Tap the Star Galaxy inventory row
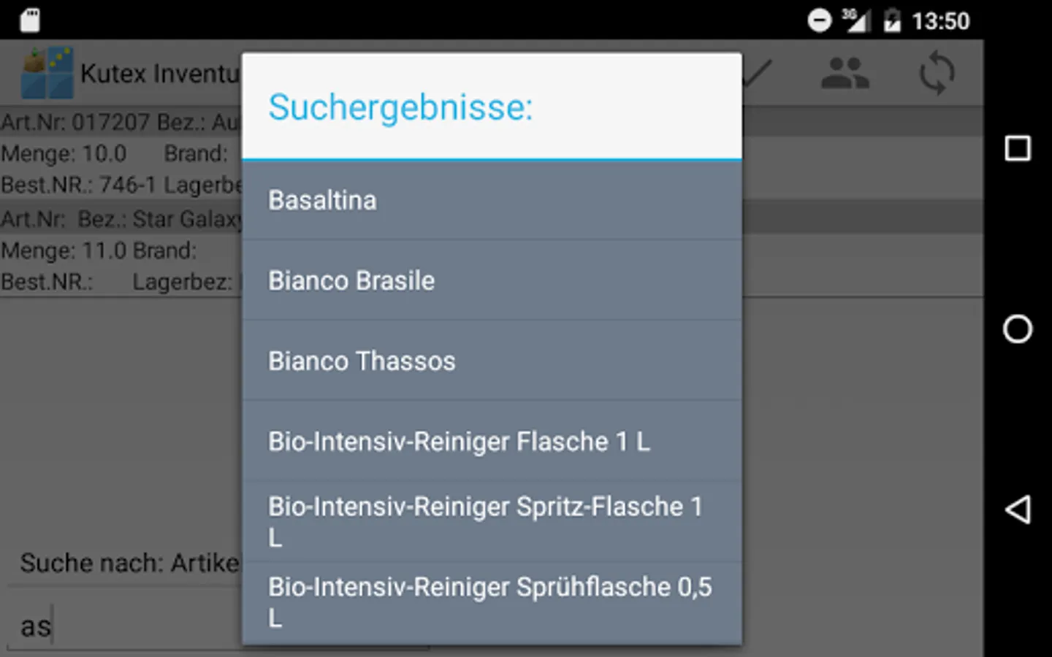 [x=121, y=250]
